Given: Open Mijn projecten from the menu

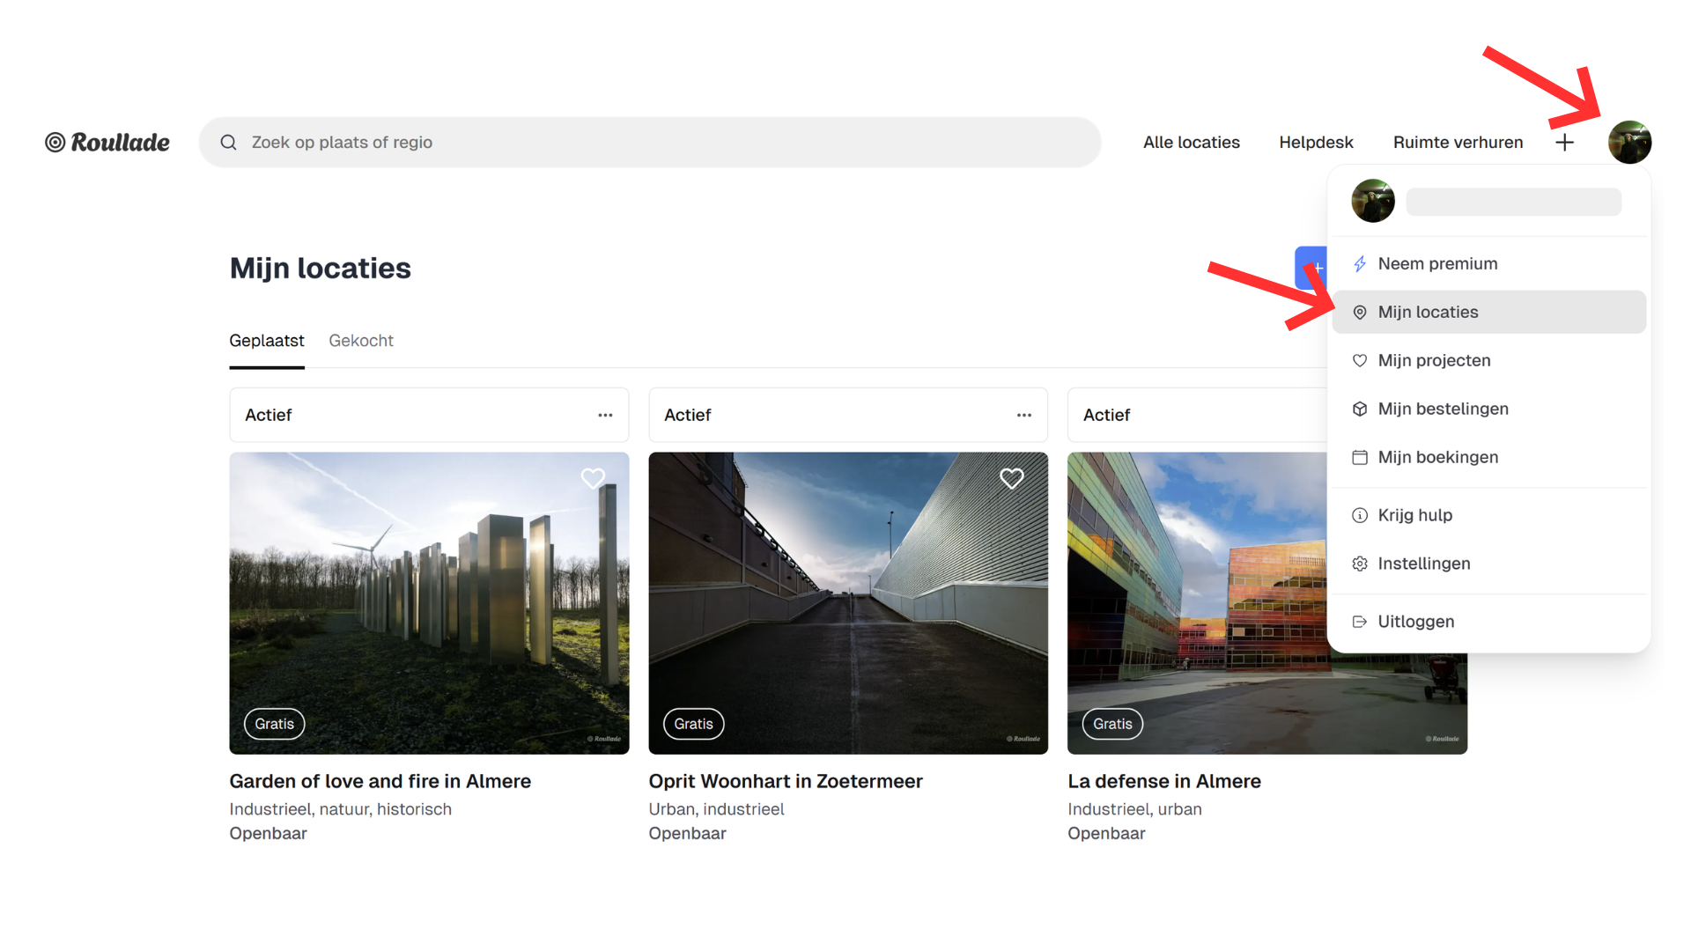Looking at the screenshot, I should click(x=1433, y=360).
